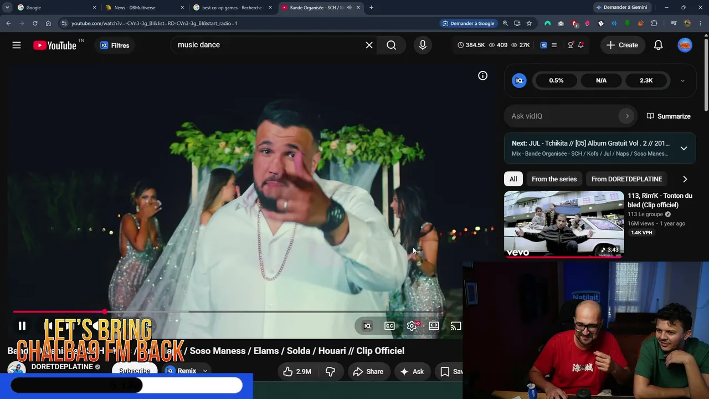
Task: Open vidIQ alerts bell in stats bar
Action: tap(581, 45)
